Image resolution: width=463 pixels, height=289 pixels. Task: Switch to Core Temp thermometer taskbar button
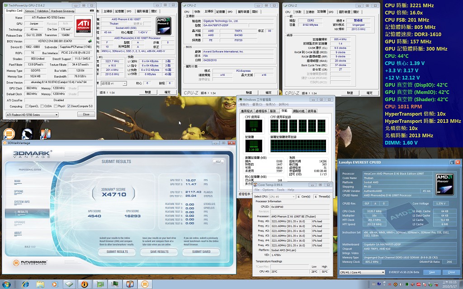click(x=130, y=284)
